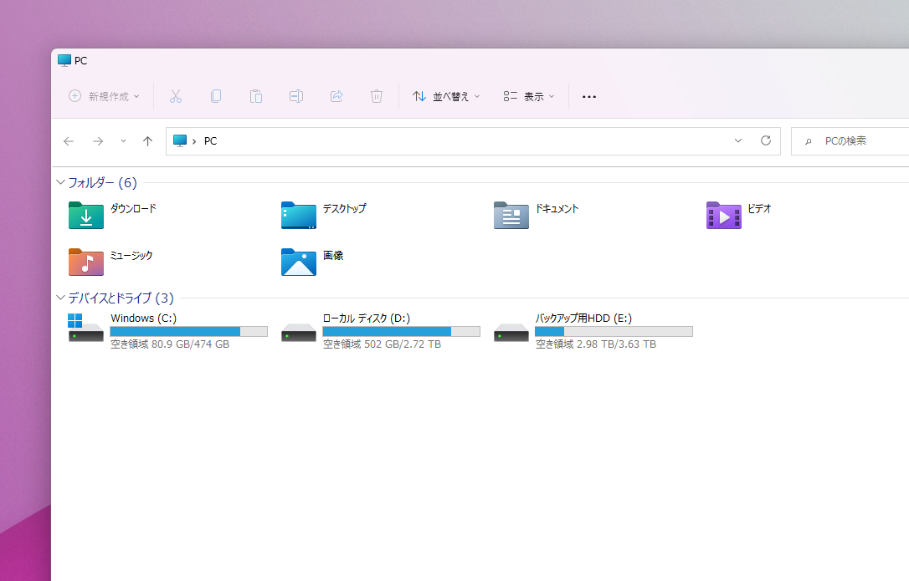Viewport: 909px width, 581px height.
Task: Select the ダウンロード folder icon
Action: click(x=86, y=216)
